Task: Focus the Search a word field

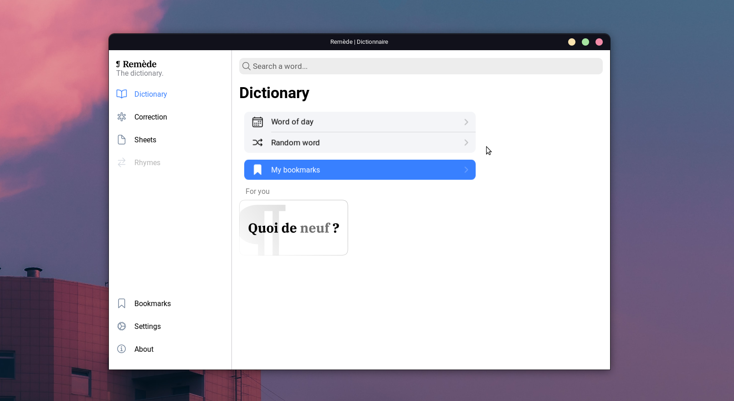Action: [421, 66]
